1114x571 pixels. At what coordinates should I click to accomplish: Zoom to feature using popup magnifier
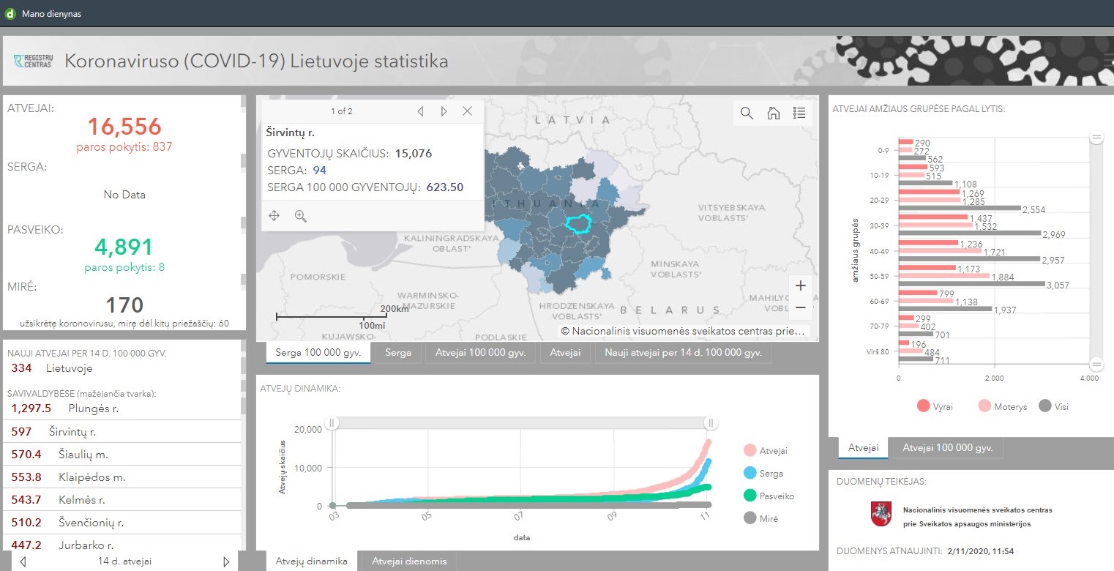(300, 215)
